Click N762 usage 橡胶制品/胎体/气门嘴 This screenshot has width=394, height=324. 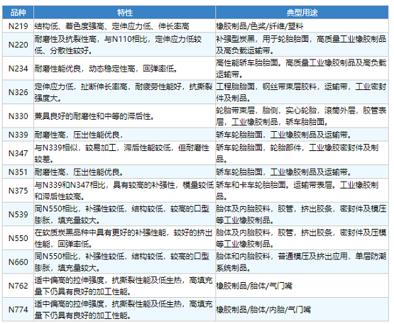click(x=253, y=286)
